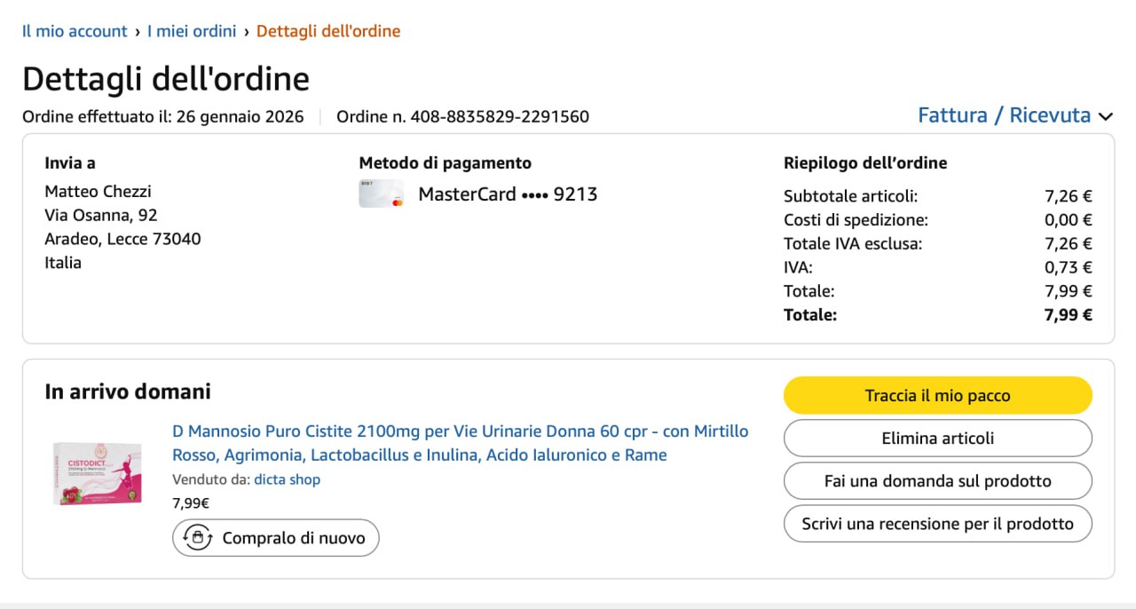Expand the Fattura / Ricevuta chevron arrow

tap(1105, 116)
